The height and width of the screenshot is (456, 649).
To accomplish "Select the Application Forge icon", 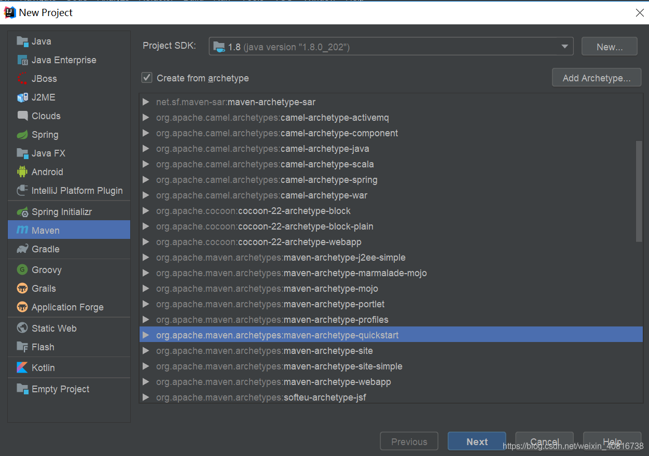I will [x=22, y=307].
